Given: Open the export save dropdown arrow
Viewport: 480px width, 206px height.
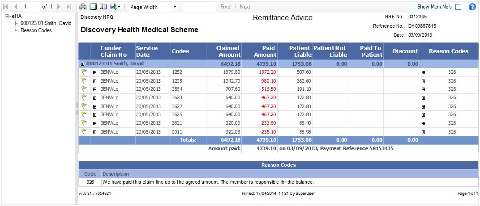Looking at the screenshot, I should 119,8.
